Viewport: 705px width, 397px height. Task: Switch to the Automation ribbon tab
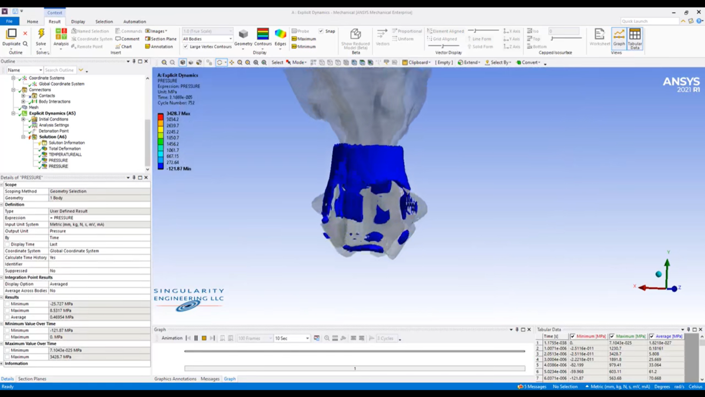coord(135,22)
